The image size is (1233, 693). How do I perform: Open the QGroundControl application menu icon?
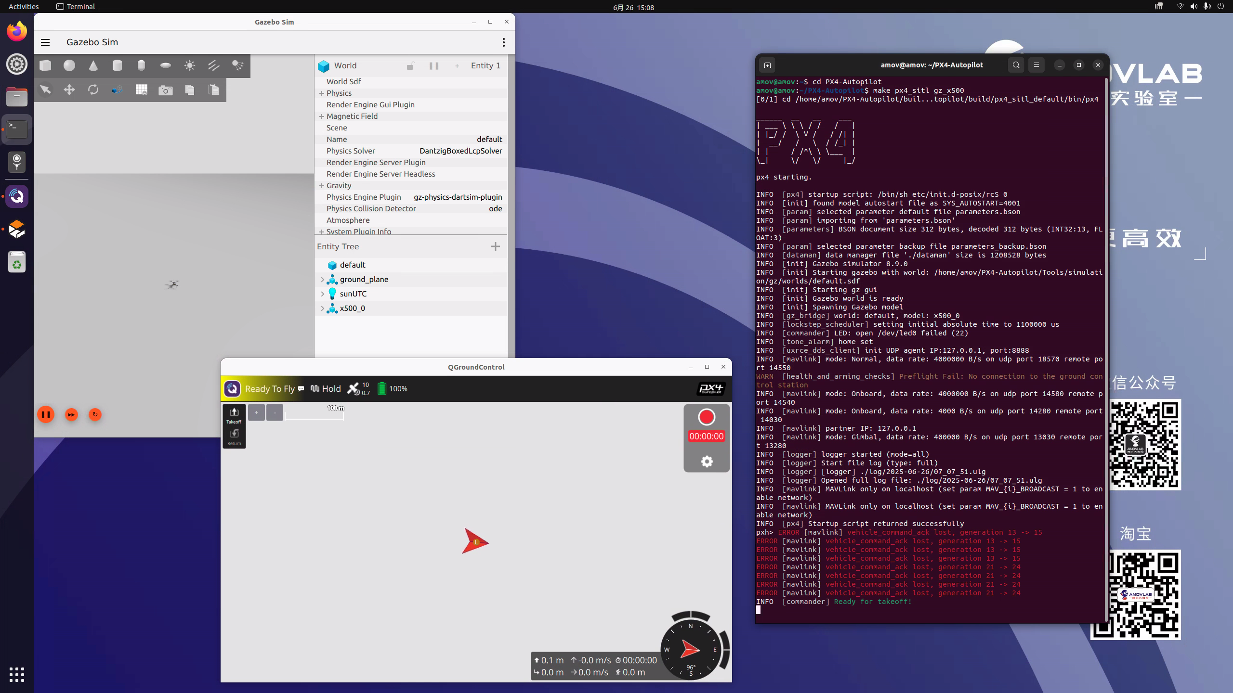(x=232, y=388)
